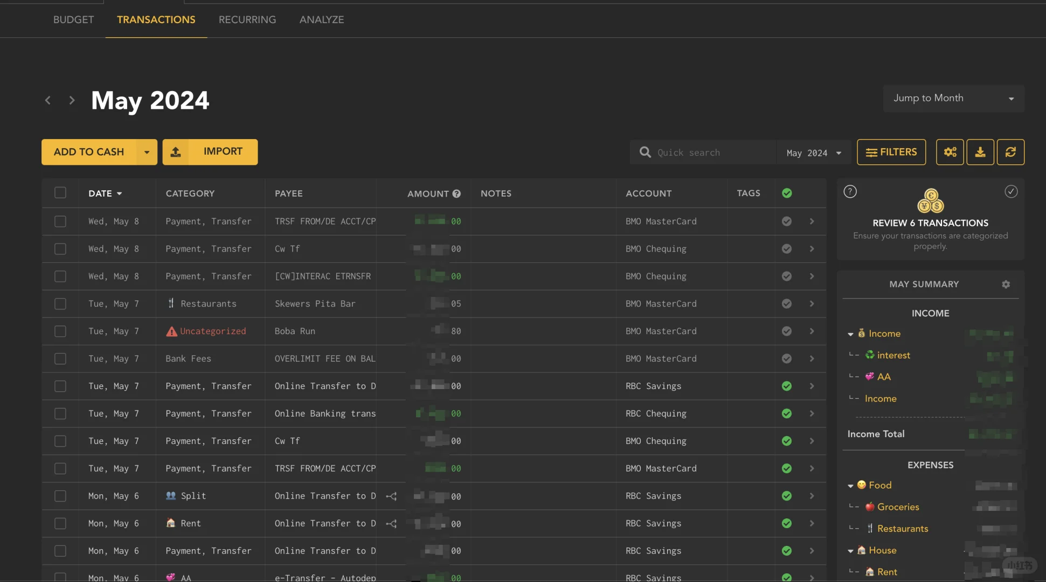Click the Category column header

point(190,193)
